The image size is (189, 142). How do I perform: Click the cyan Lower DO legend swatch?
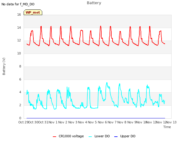click(90, 137)
